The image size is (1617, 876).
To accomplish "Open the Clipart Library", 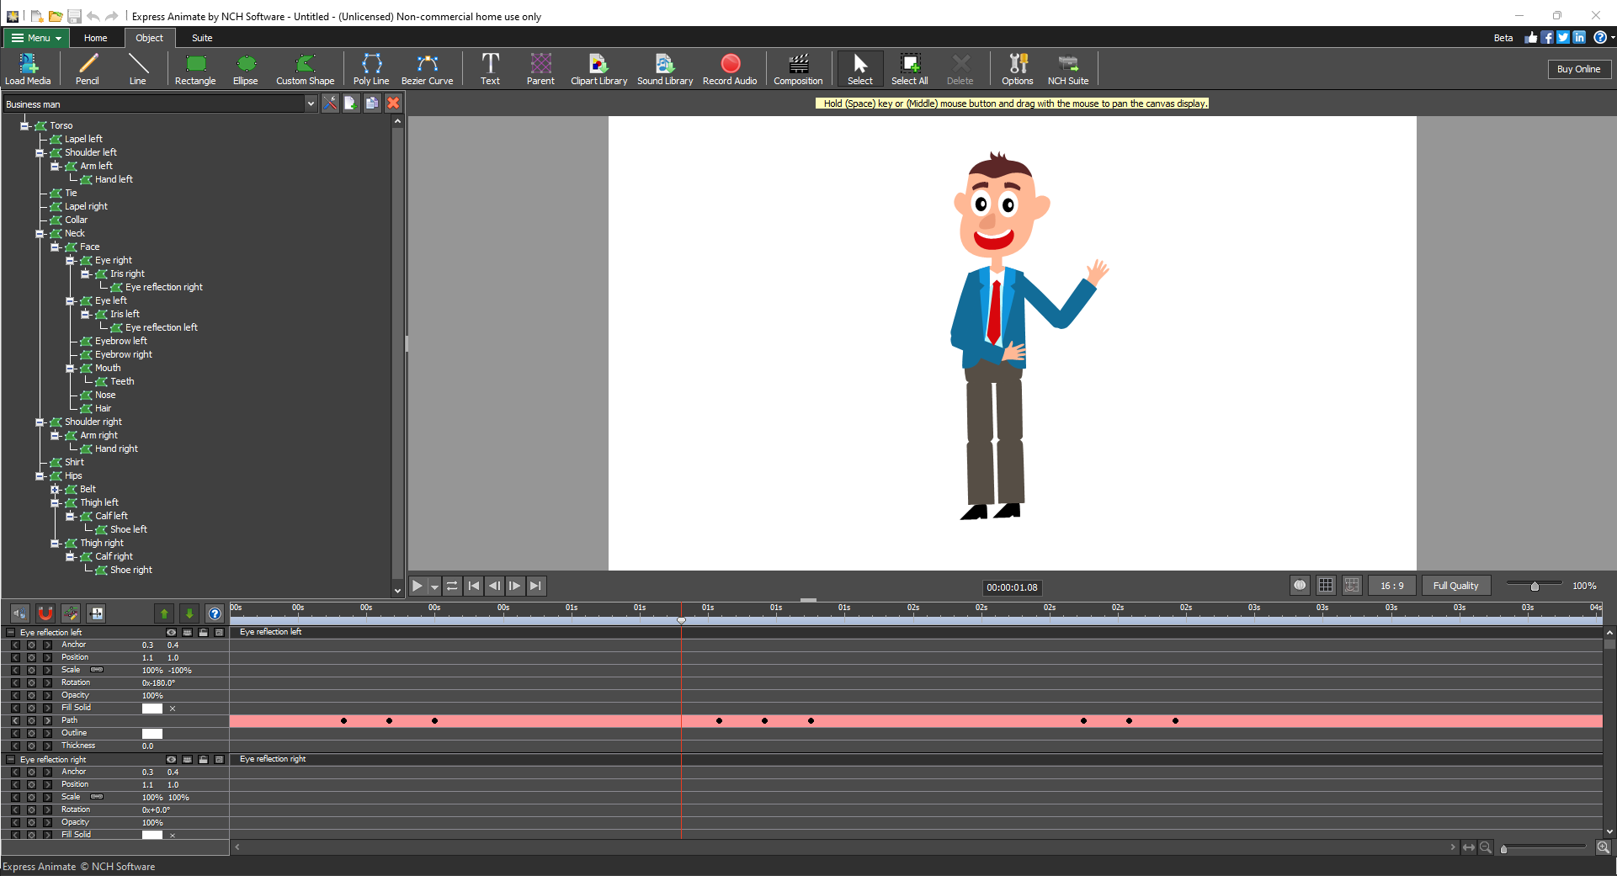I will click(x=598, y=68).
